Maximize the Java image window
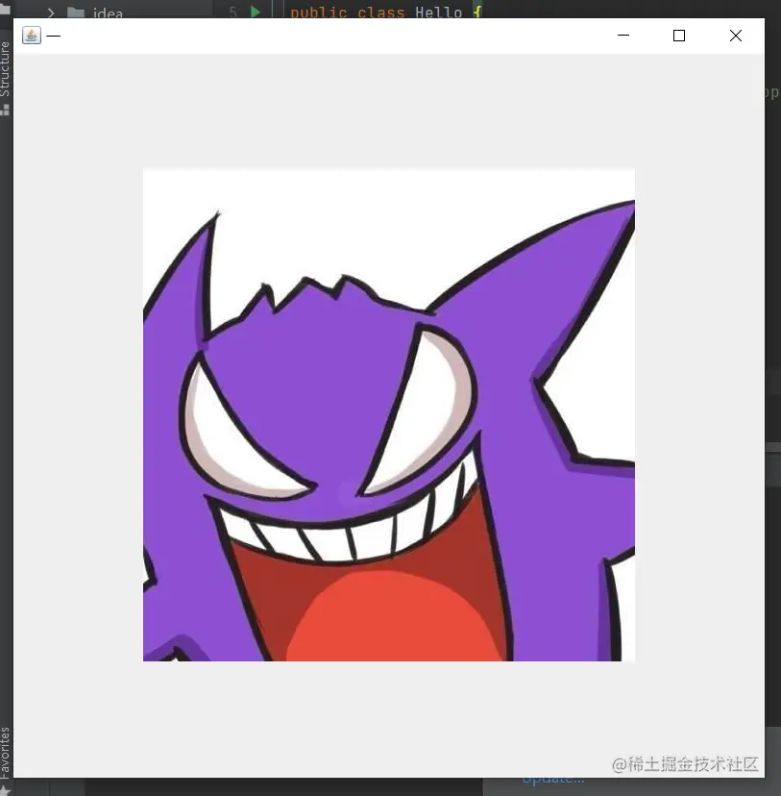 (x=679, y=36)
